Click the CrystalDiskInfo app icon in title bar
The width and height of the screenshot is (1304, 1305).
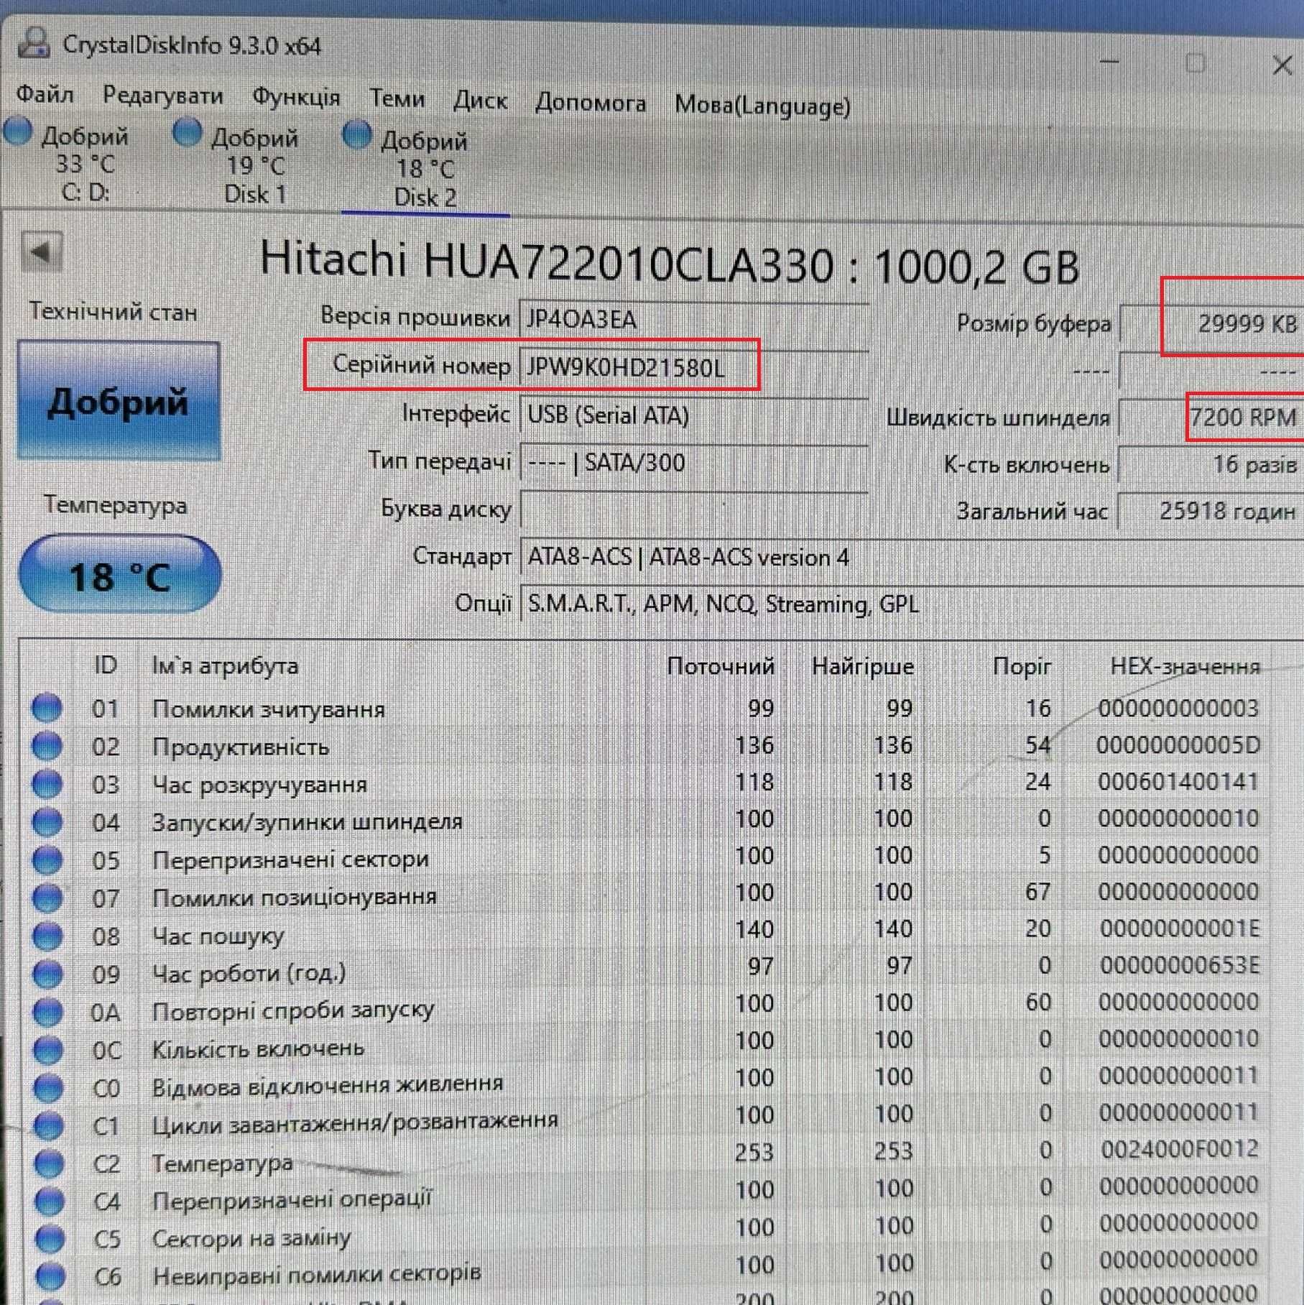pos(34,43)
